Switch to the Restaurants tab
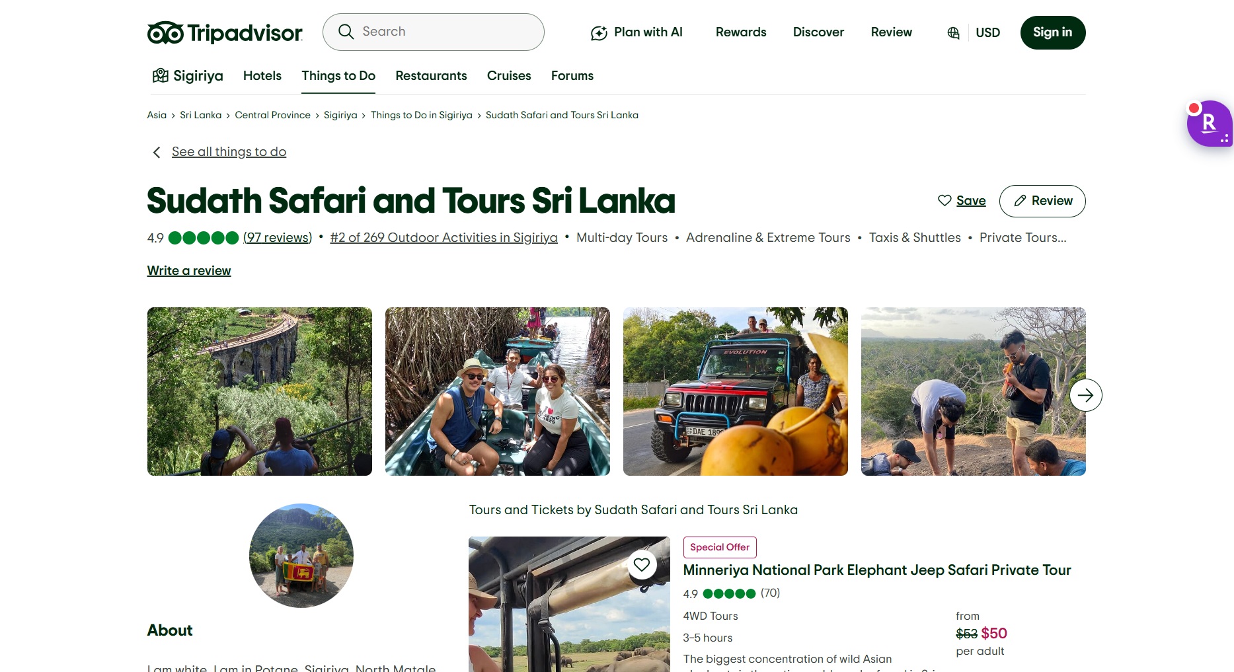The image size is (1234, 672). point(431,75)
